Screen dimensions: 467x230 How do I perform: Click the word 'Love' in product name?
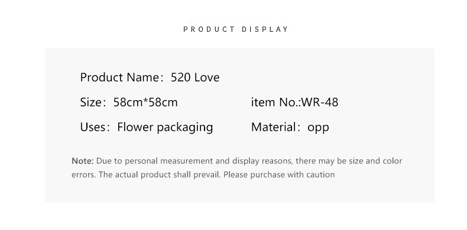(x=207, y=78)
